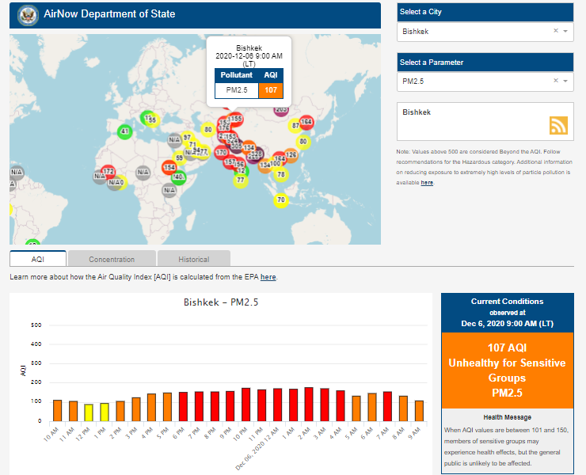
Task: Expand the Select a City dropdown arrow
Action: click(x=565, y=31)
